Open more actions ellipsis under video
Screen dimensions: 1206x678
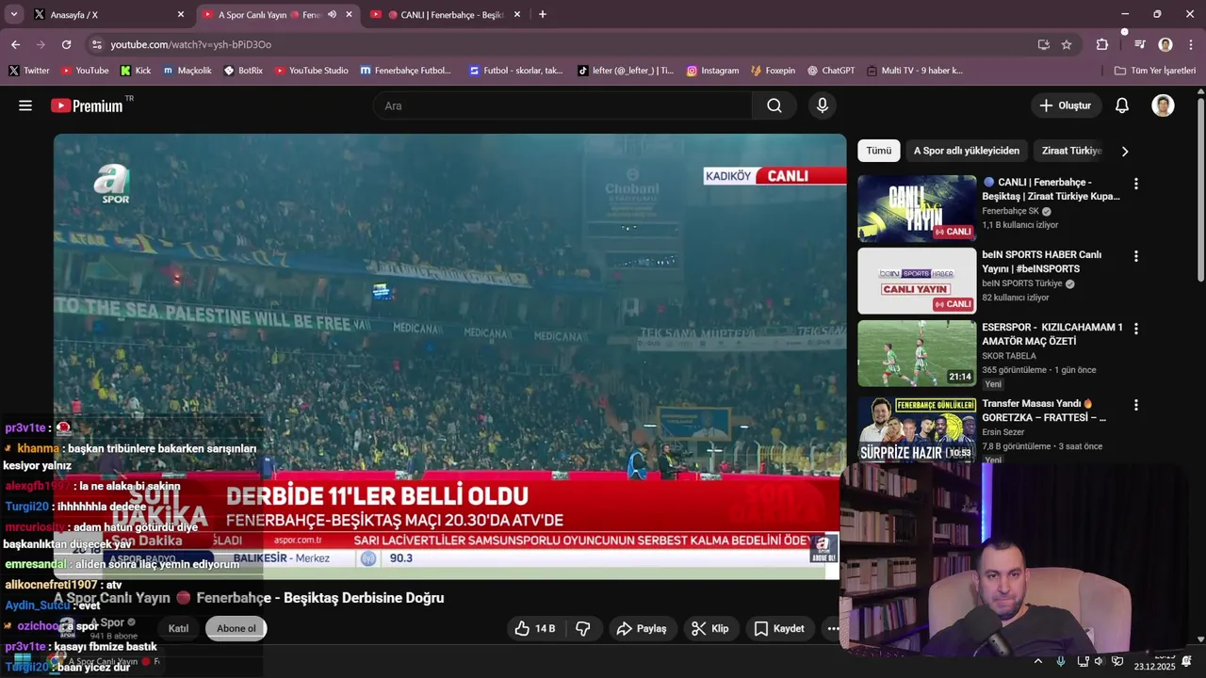833,628
